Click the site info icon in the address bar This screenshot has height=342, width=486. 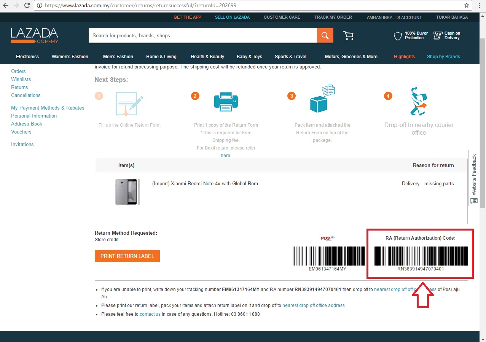[x=40, y=6]
